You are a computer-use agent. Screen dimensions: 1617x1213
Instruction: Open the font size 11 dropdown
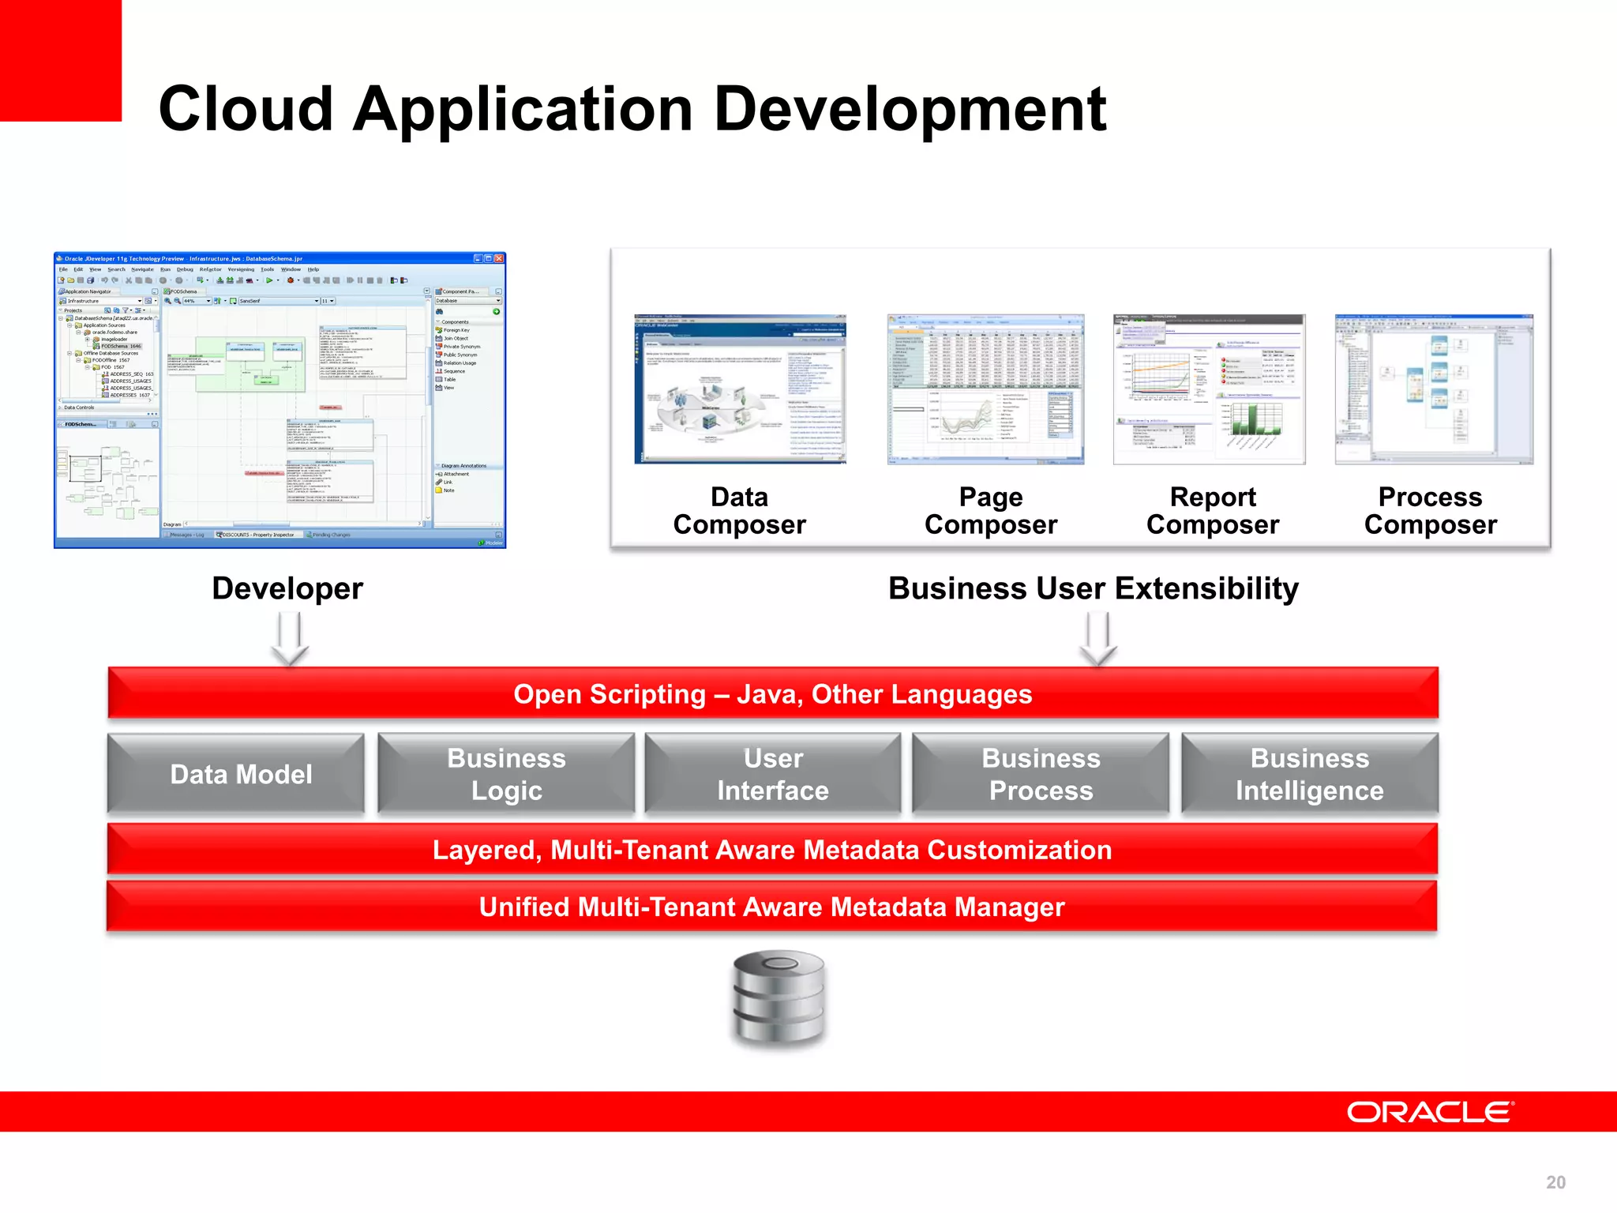(x=328, y=301)
